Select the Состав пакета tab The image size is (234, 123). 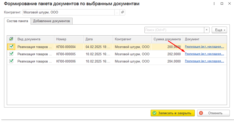[x=18, y=21]
